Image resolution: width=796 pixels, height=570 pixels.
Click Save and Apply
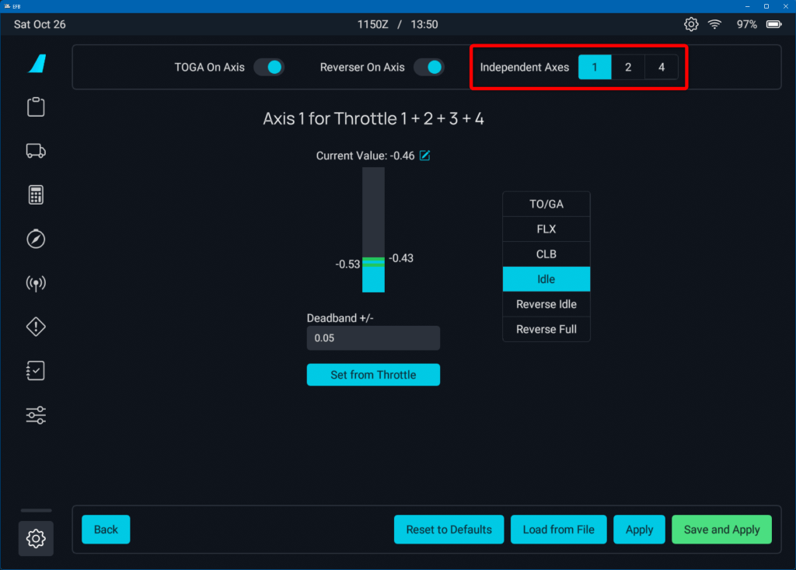coord(721,530)
